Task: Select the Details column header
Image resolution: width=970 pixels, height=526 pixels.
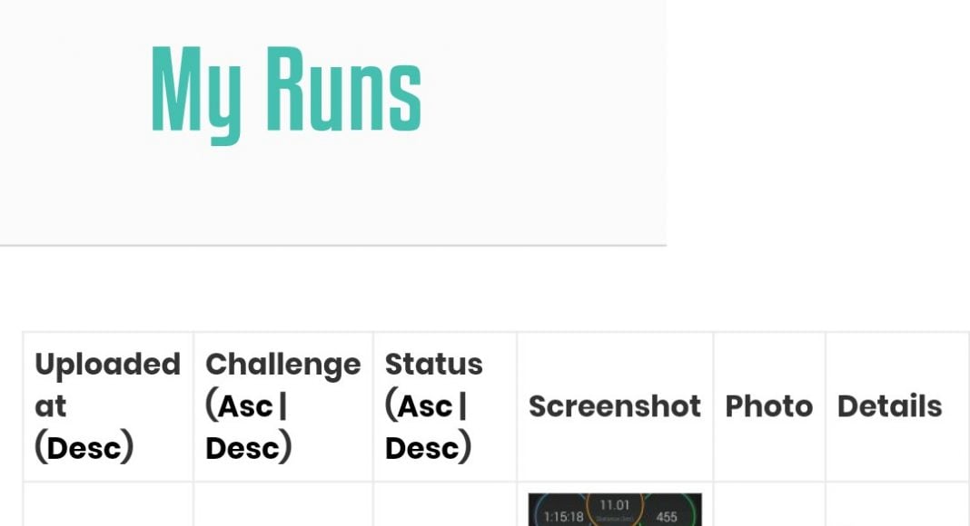Action: click(889, 406)
